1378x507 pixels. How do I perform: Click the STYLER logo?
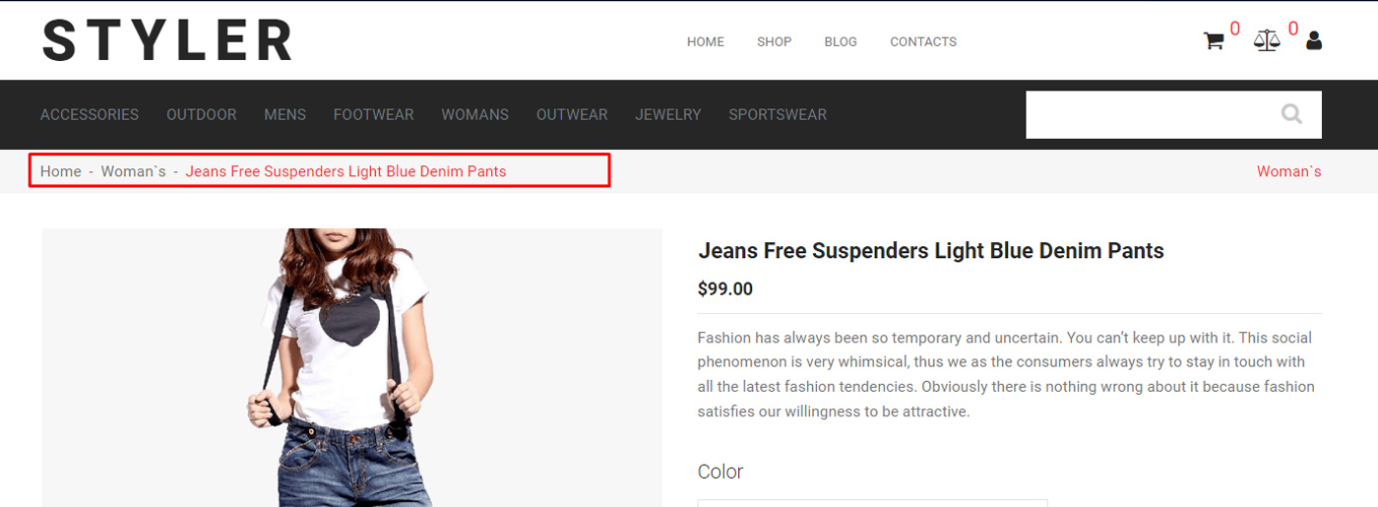[x=167, y=41]
